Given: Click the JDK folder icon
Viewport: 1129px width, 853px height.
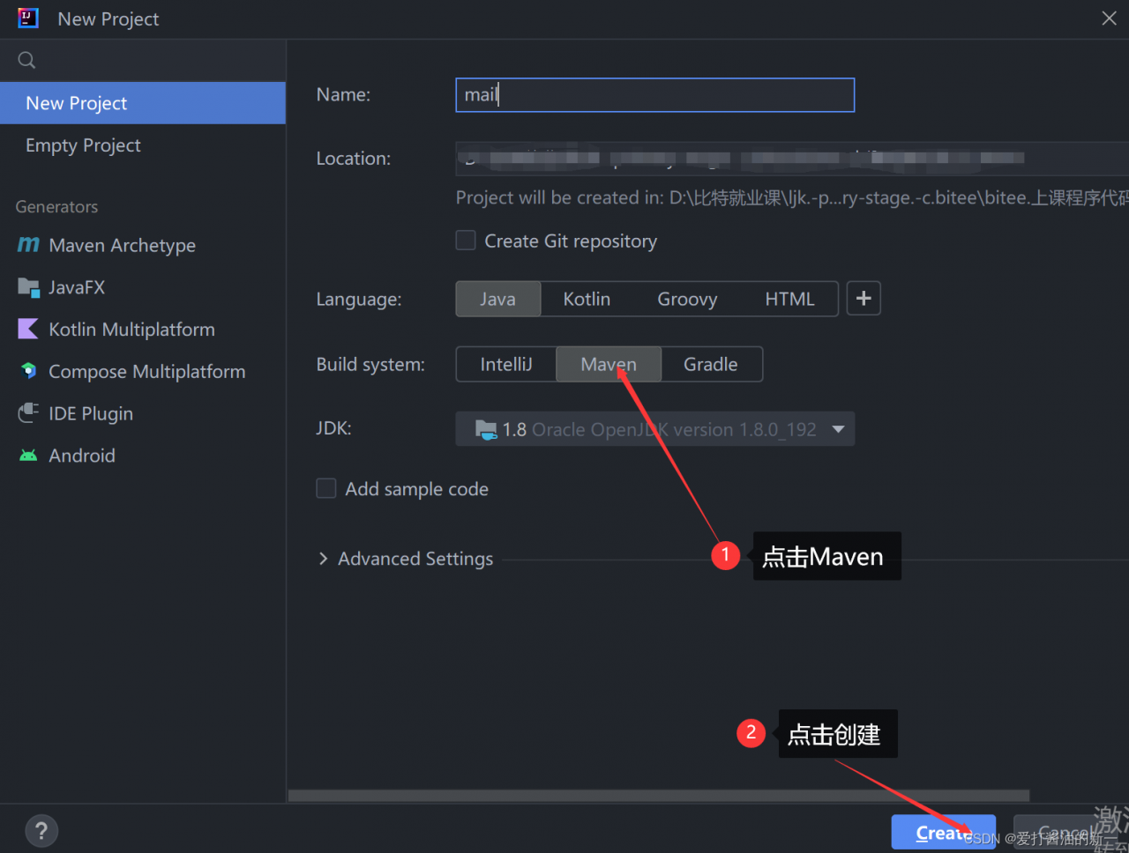Looking at the screenshot, I should (486, 429).
